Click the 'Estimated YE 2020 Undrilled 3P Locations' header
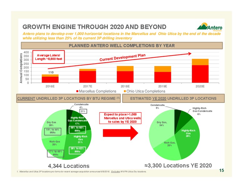The image size is (243, 188). pyautogui.click(x=173, y=98)
